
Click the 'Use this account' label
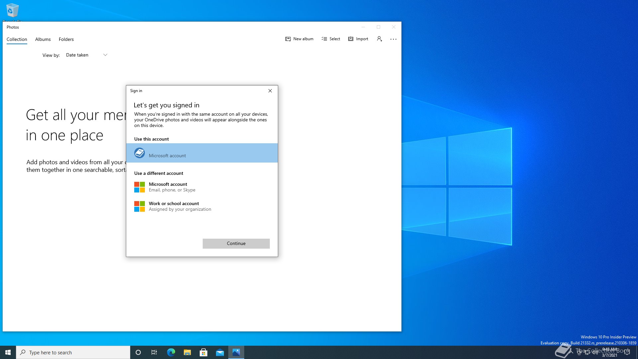(x=152, y=139)
